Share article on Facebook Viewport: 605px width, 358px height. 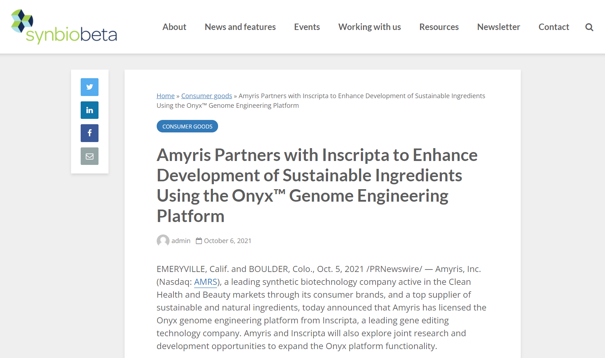[90, 133]
